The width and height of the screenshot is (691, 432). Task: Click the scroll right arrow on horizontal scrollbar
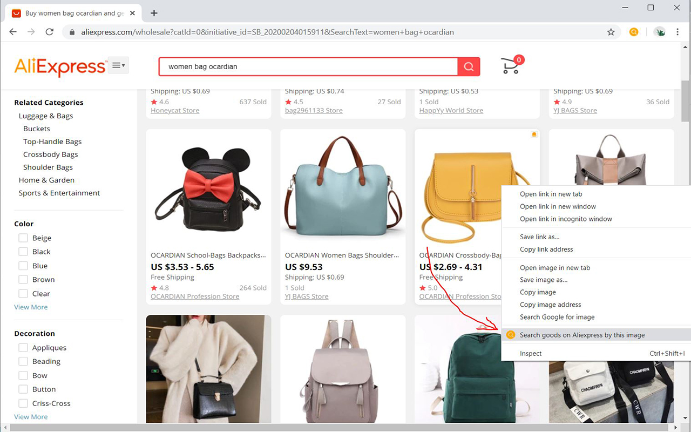(676, 428)
